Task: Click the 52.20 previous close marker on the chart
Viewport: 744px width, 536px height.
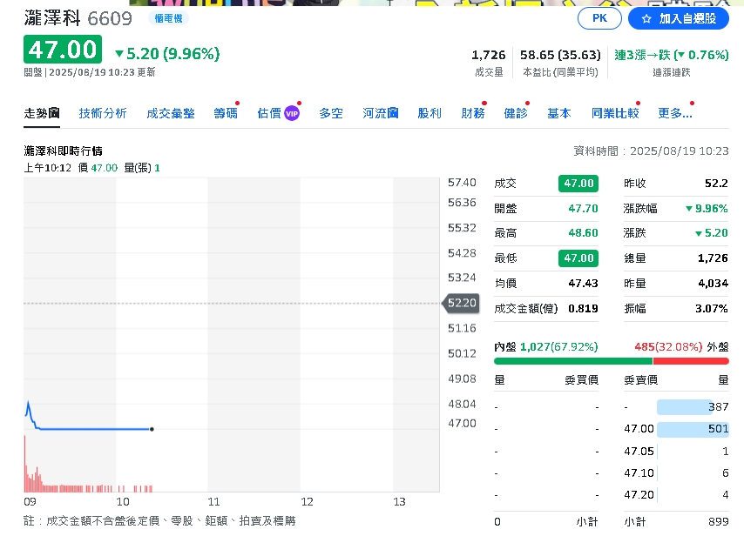Action: [x=460, y=303]
